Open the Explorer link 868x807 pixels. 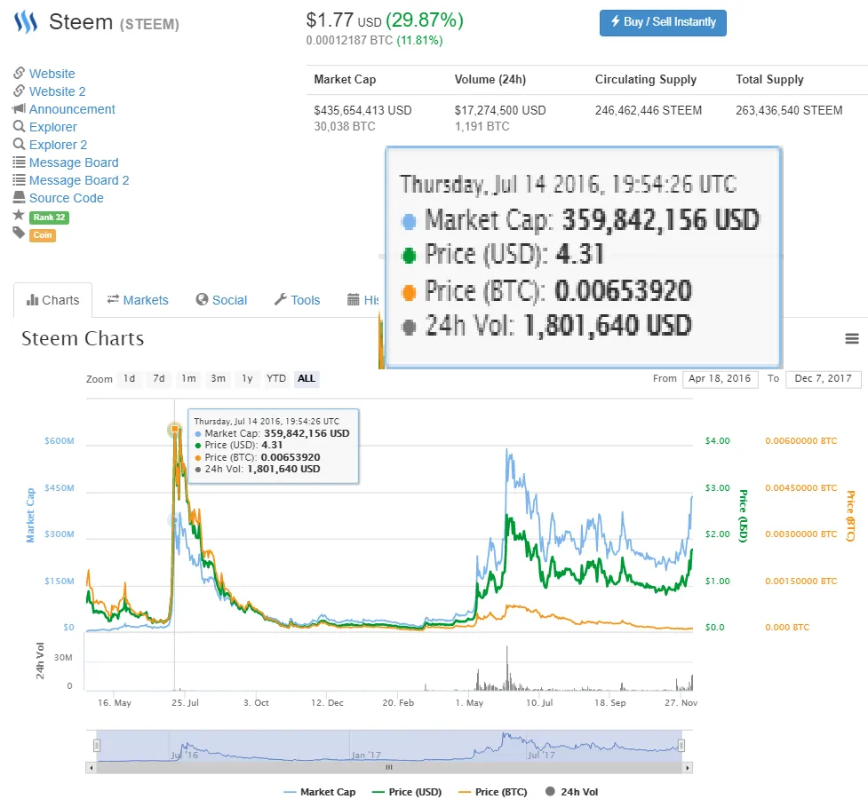tap(53, 127)
